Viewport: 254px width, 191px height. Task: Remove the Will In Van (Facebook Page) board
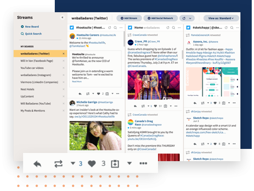[x=63, y=61]
